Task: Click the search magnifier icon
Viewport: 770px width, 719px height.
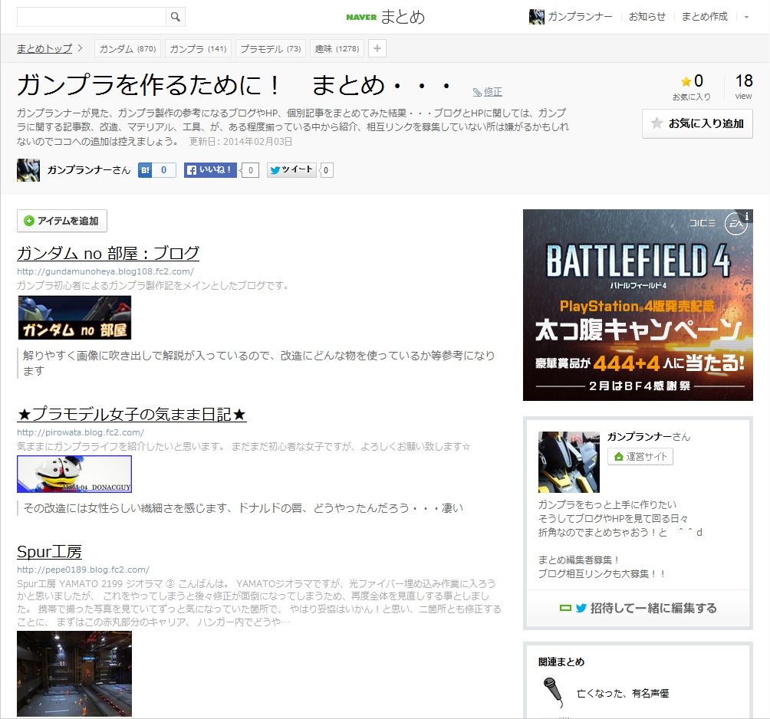Action: [x=176, y=17]
